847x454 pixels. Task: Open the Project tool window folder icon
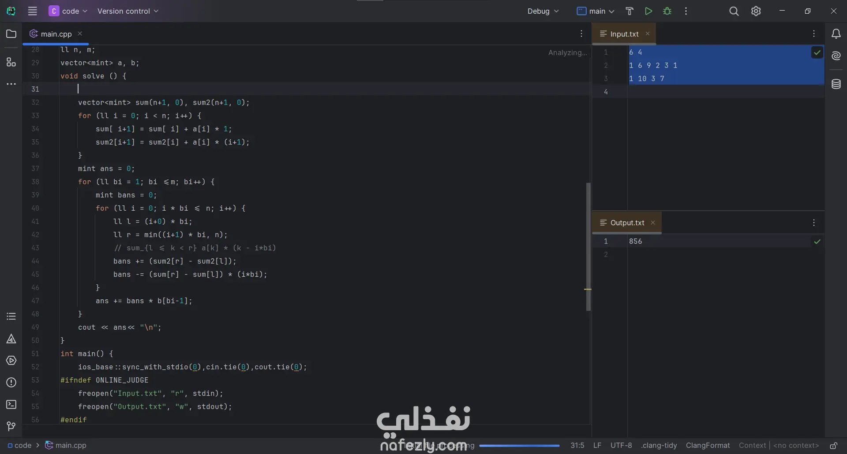[x=11, y=34]
